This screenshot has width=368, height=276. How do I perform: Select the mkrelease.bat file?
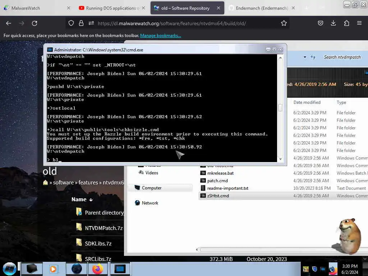220,173
